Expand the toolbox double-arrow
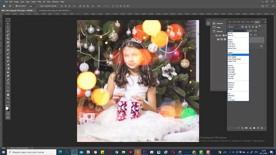The image size is (276, 155). (x=7, y=19)
